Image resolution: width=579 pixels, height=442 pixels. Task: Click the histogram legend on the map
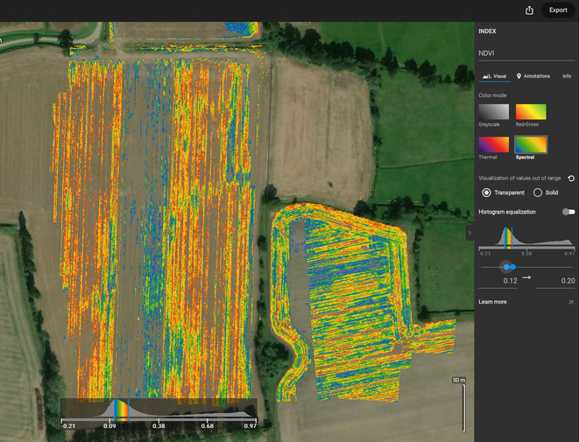pos(158,413)
